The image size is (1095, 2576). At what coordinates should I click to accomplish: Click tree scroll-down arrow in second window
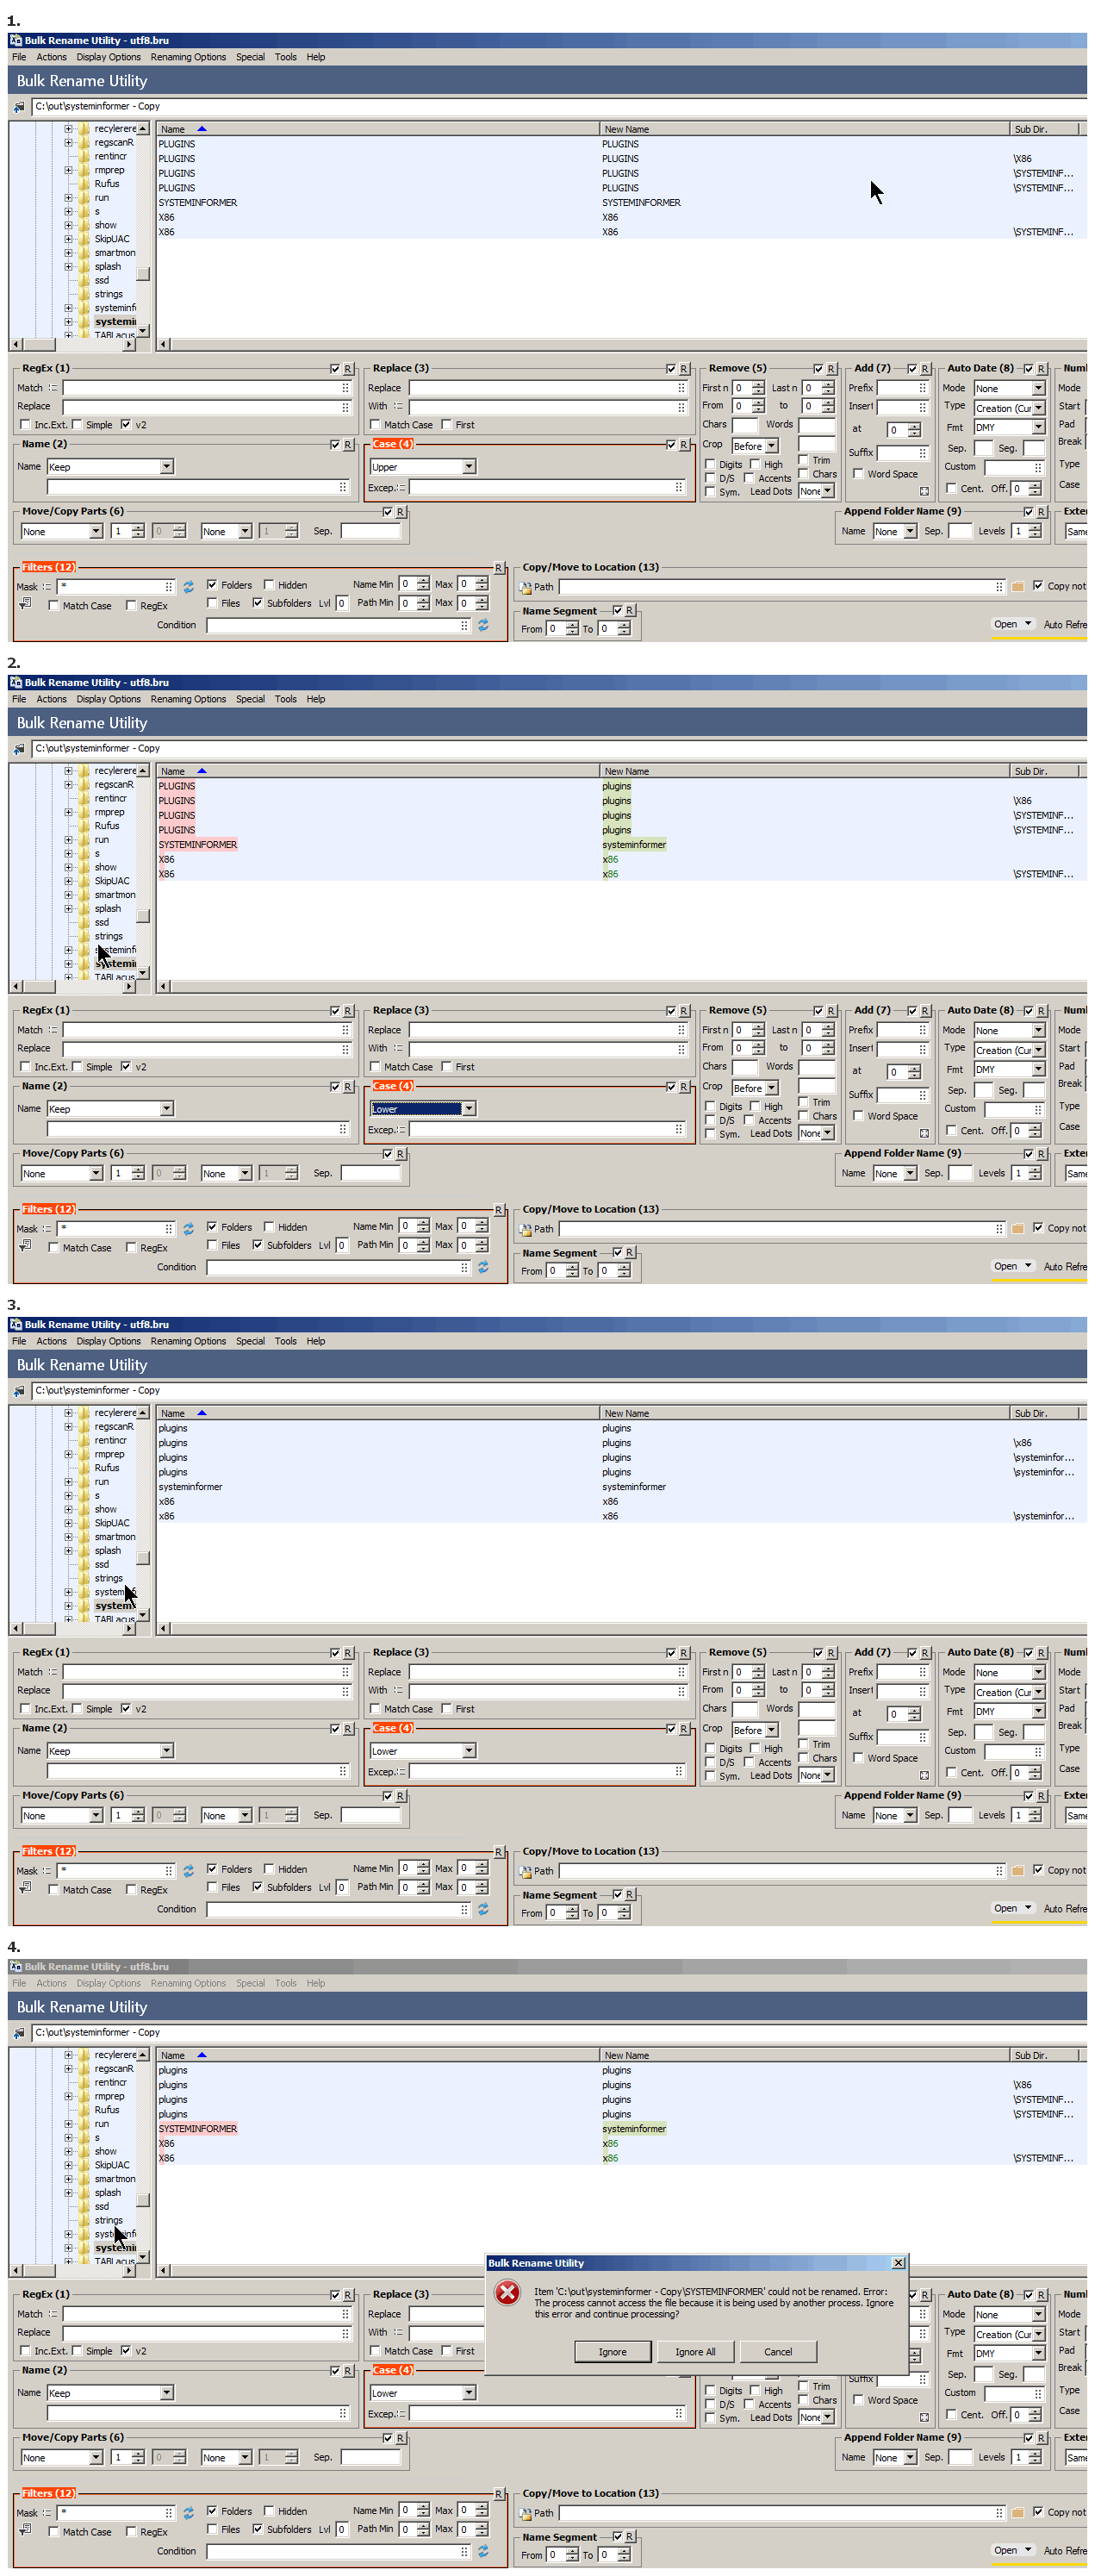(143, 972)
